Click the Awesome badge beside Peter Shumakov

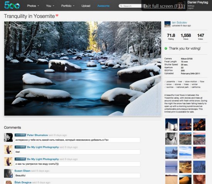coord(20,135)
